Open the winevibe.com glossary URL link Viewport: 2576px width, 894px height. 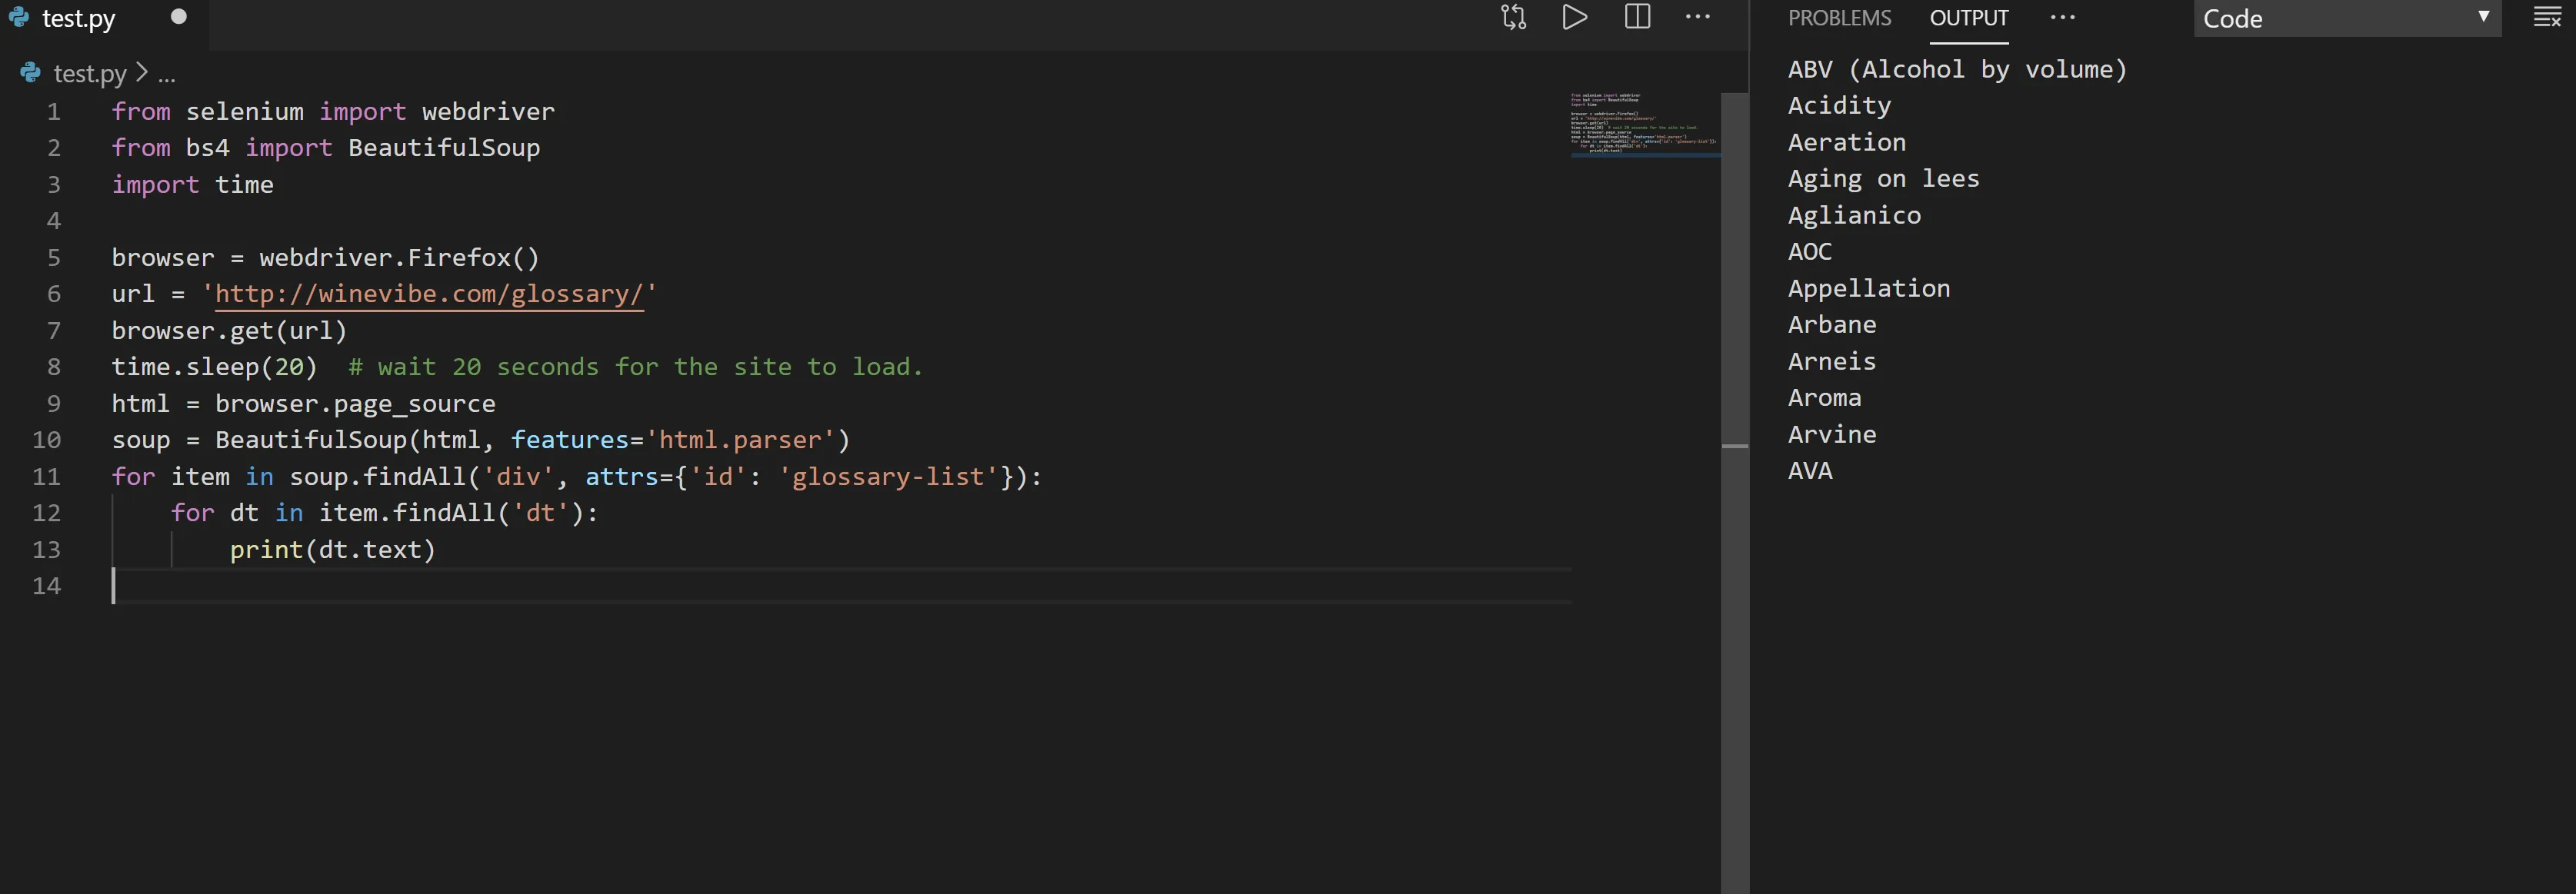pos(429,294)
